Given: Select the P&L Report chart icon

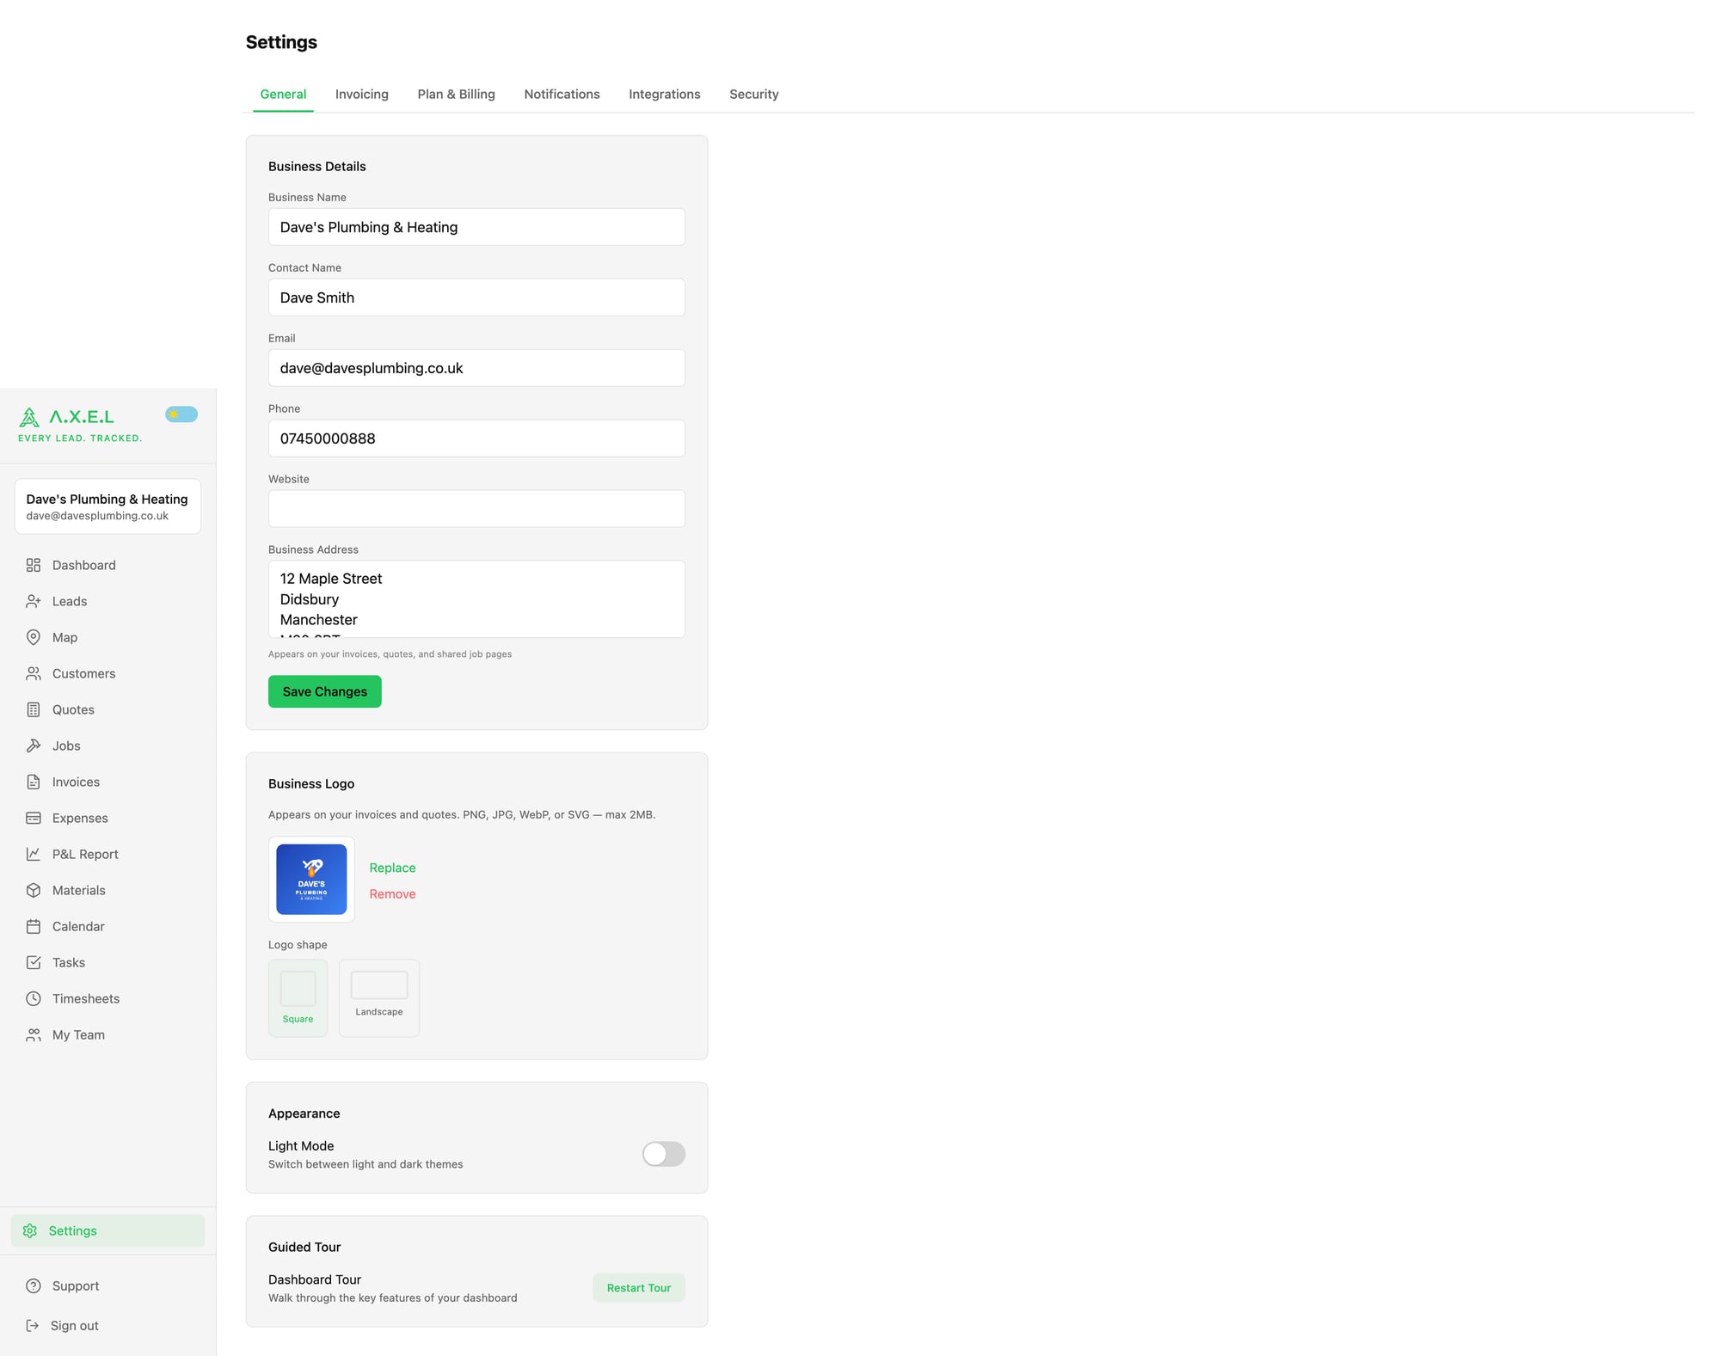Looking at the screenshot, I should coord(33,854).
